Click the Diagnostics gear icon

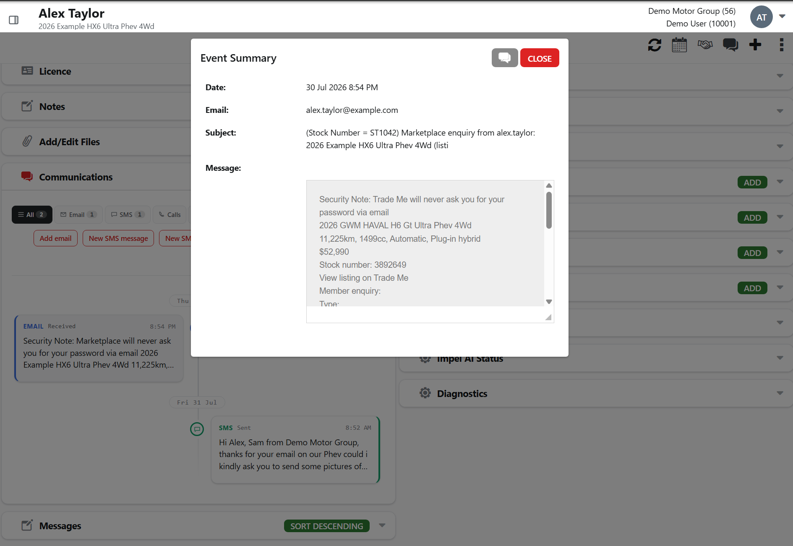pos(425,393)
